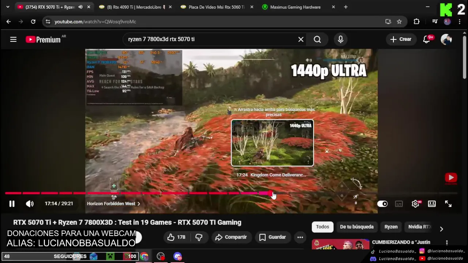Clear the search box with the X

301,39
